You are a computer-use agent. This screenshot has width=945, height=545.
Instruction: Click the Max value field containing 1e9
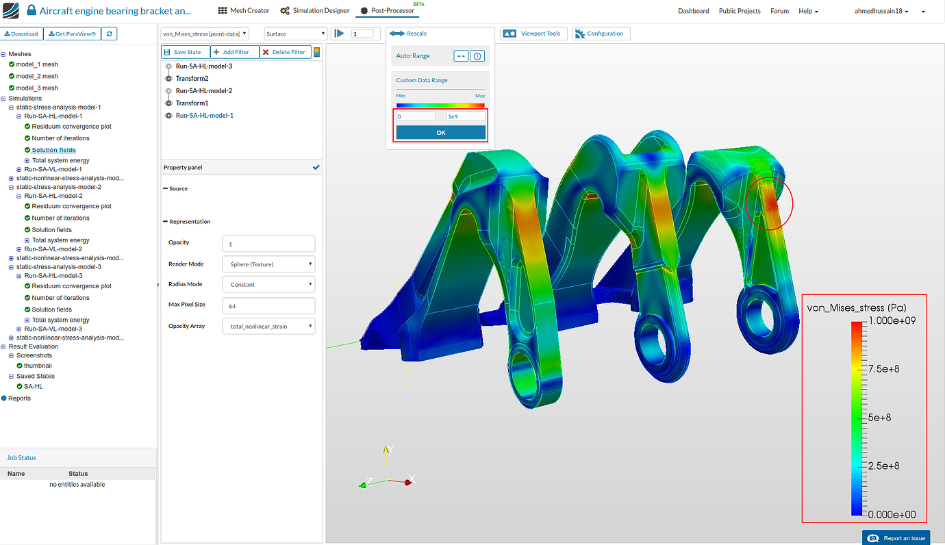pos(466,116)
